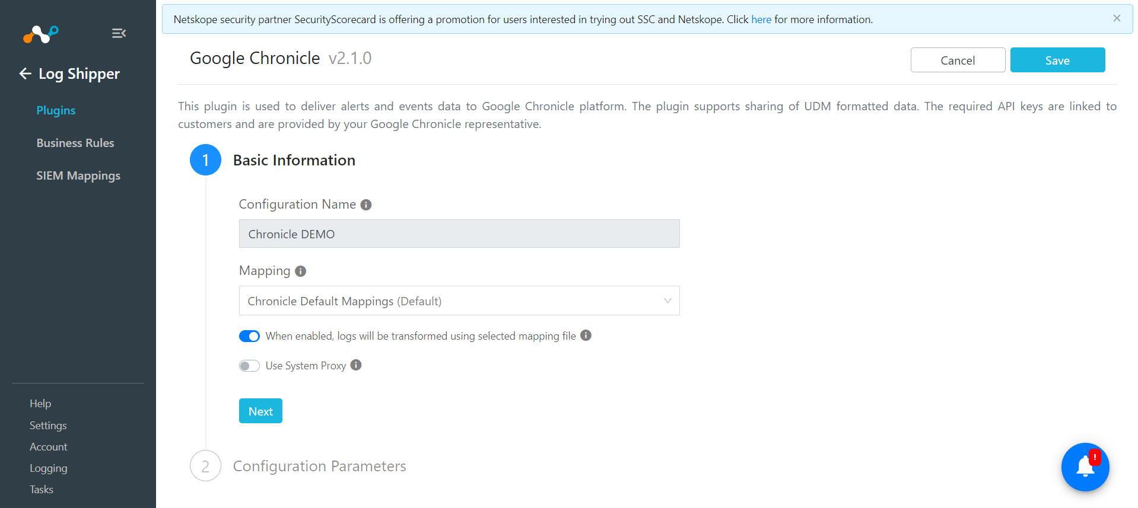Open the Plugins section

click(56, 110)
